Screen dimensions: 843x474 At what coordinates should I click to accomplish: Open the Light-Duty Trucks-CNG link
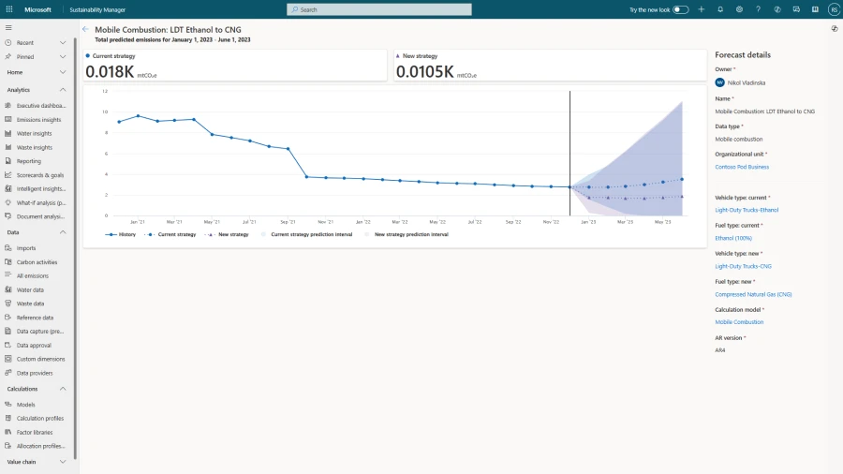click(743, 266)
